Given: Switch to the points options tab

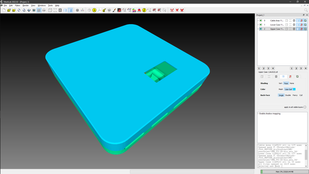Looking at the screenshot, I should pyautogui.click(x=269, y=77).
